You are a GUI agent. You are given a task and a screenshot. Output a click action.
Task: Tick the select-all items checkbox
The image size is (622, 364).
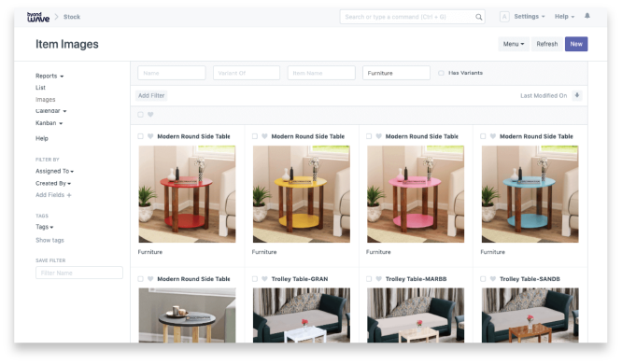point(140,115)
